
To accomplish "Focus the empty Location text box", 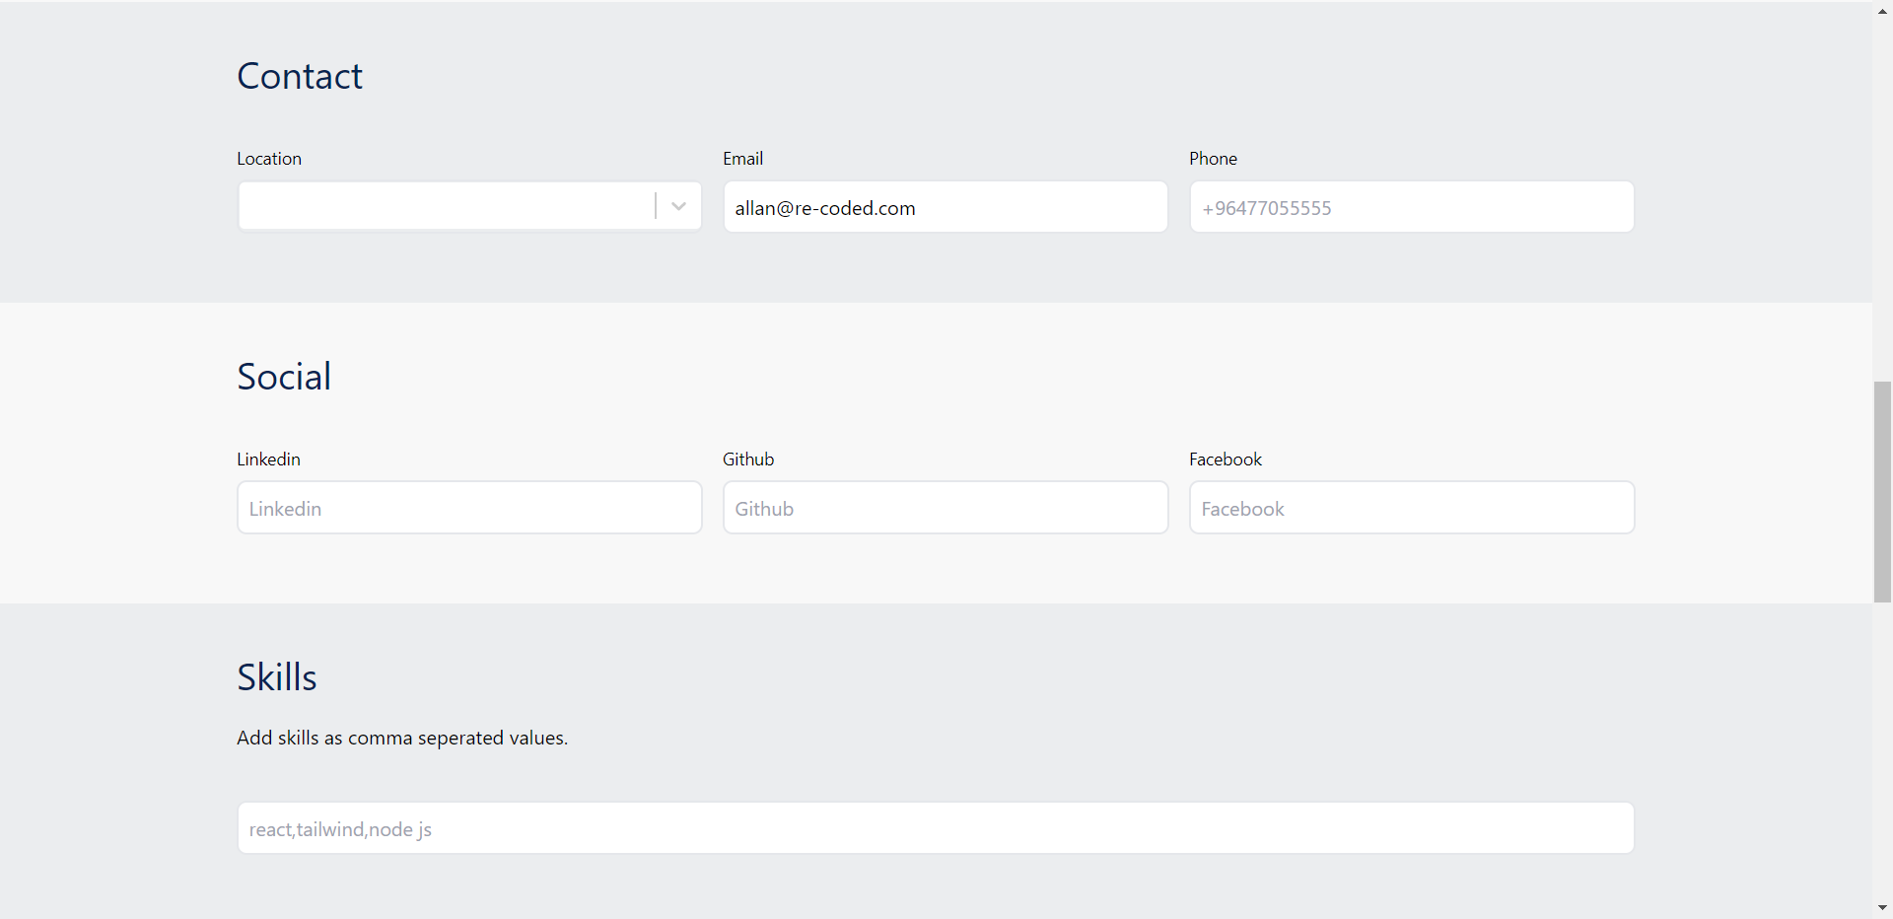I will coord(444,206).
